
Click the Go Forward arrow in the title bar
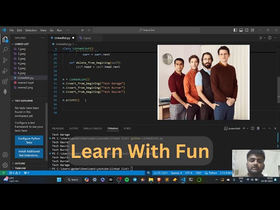click(88, 30)
